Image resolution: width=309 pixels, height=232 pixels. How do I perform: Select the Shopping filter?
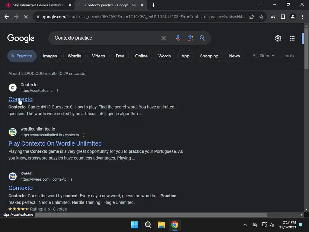209,56
